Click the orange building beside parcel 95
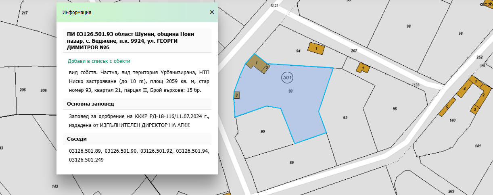Image resolution: width=493 pixels, height=195 pixels. [x=363, y=68]
